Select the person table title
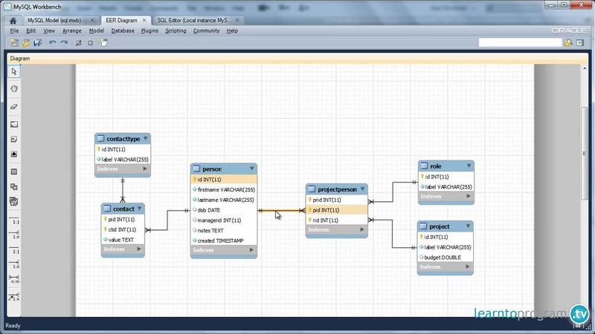Viewport: 595px width, 334px height. coord(212,169)
